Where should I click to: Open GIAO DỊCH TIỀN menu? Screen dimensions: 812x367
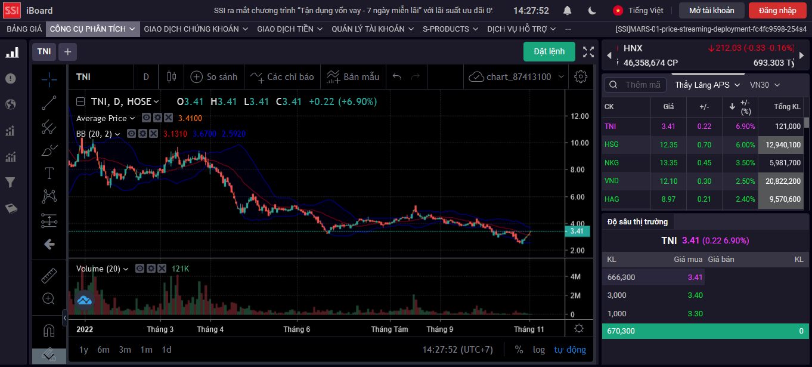(x=290, y=29)
